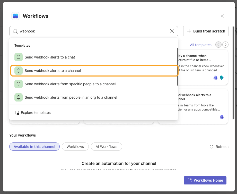Open Notify a channel SharePoint file card
Image resolution: width=237 pixels, height=194 pixels.
tap(203, 67)
